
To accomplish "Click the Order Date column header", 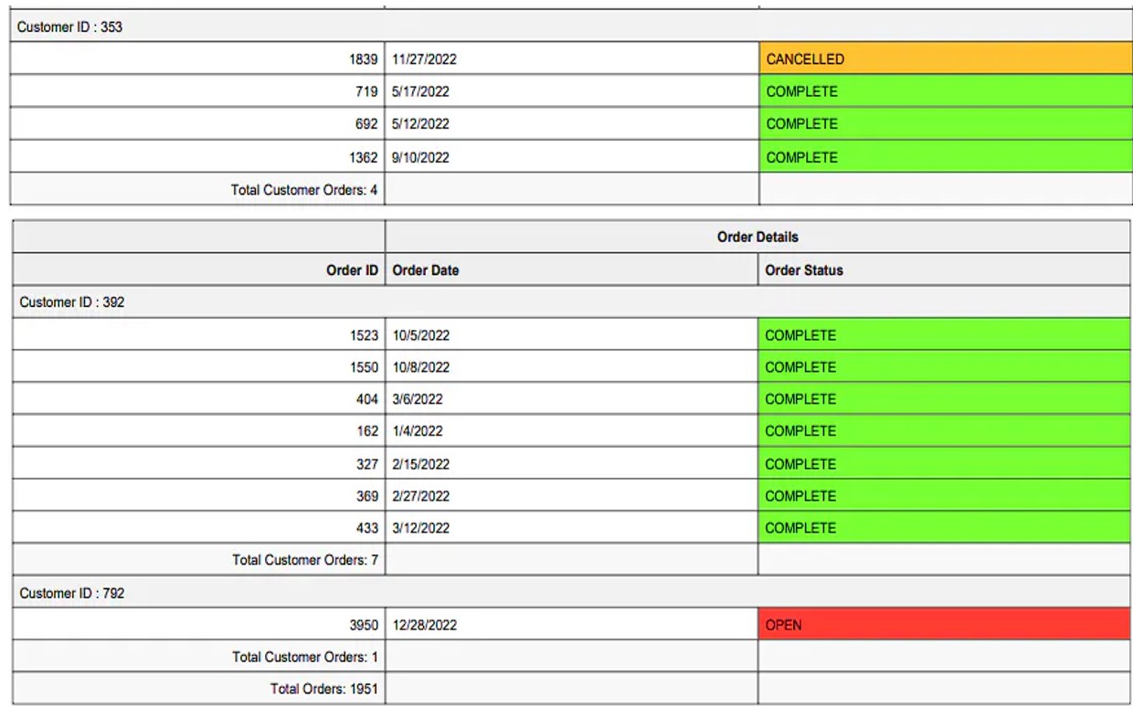I will [x=425, y=269].
